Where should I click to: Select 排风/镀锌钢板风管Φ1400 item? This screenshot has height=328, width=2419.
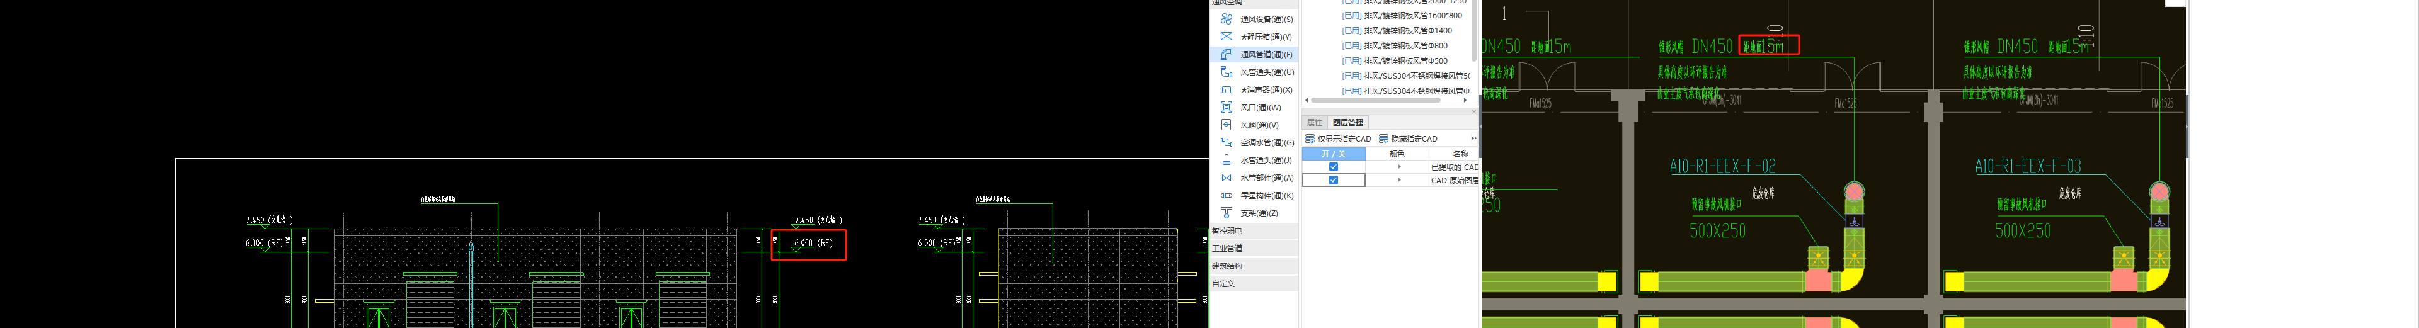coord(1397,31)
